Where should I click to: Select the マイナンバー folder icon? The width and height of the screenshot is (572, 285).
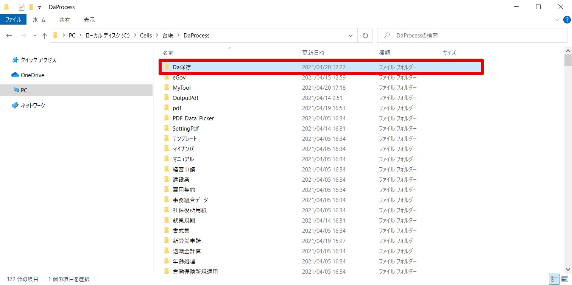click(167, 149)
